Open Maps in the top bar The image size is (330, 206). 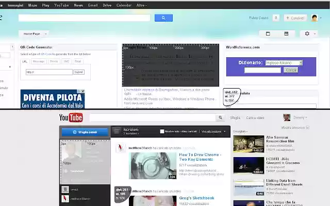[32, 5]
